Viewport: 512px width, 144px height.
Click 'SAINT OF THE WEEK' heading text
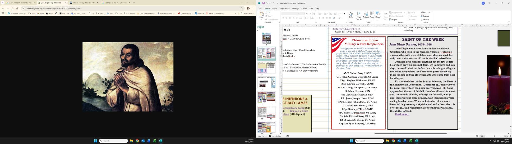(x=423, y=40)
